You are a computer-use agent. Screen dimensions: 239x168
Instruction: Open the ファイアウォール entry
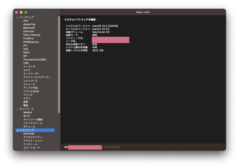click(33, 123)
